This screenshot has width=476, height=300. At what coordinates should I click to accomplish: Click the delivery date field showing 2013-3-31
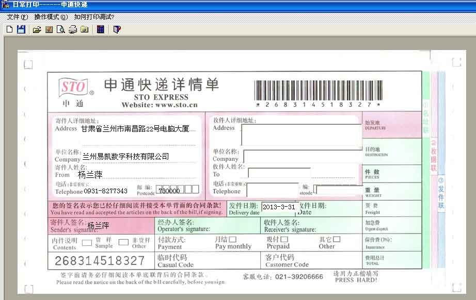[x=278, y=205]
